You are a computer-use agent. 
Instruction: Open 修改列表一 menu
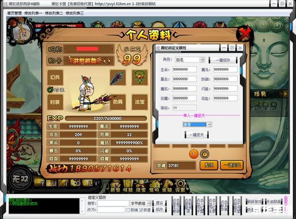[x=33, y=13]
